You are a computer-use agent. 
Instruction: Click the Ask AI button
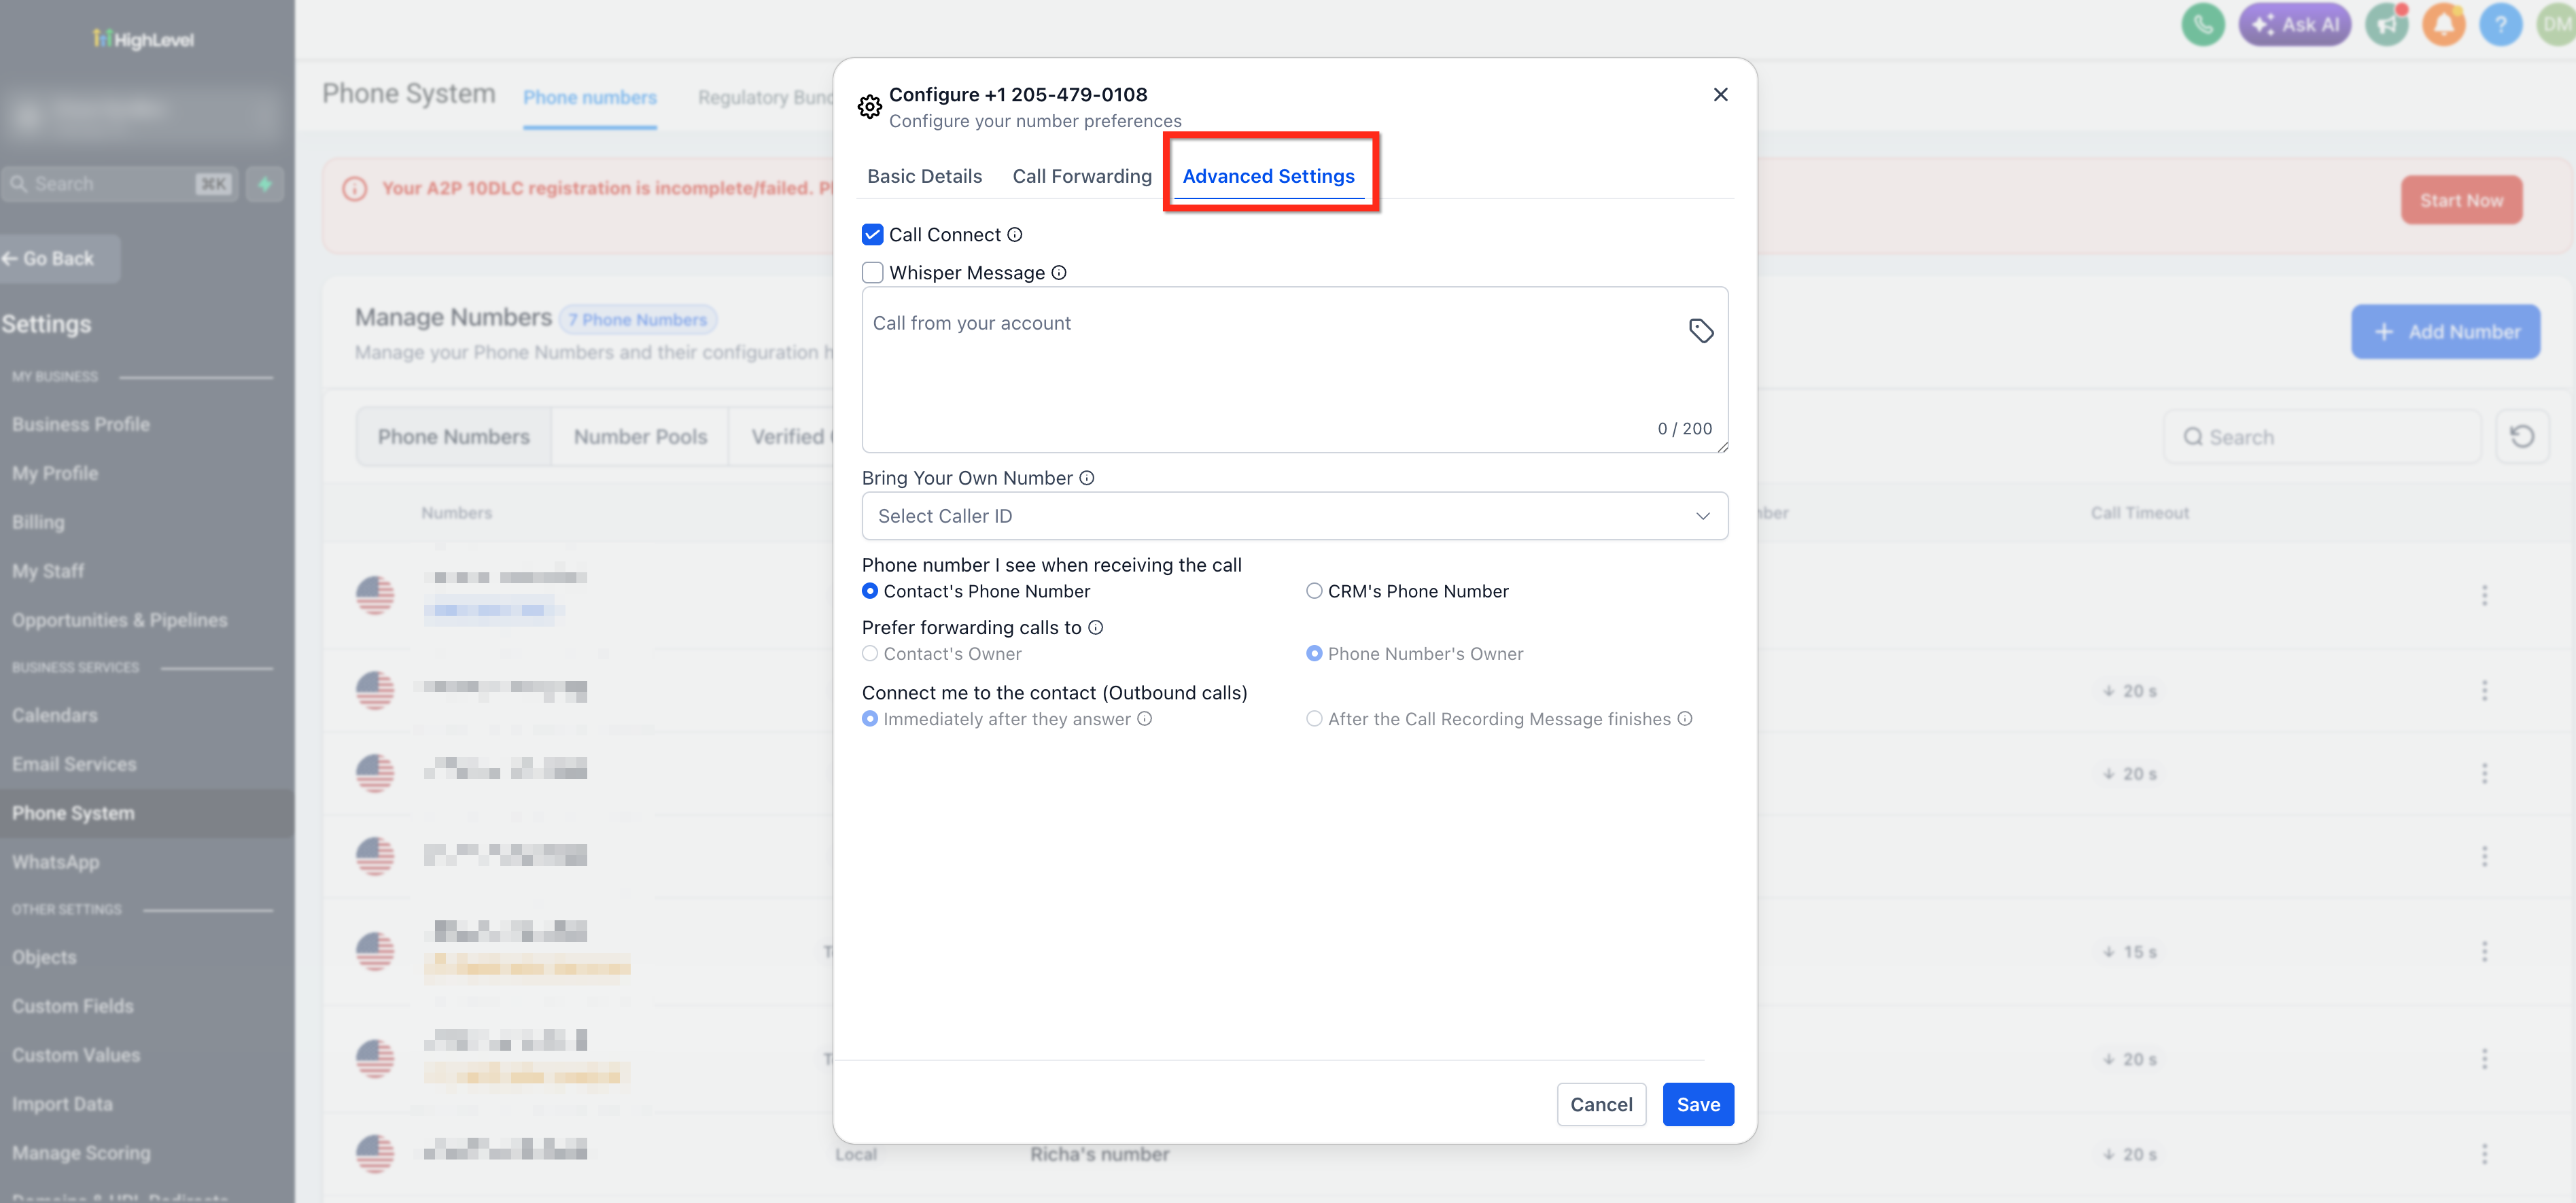[x=2294, y=25]
